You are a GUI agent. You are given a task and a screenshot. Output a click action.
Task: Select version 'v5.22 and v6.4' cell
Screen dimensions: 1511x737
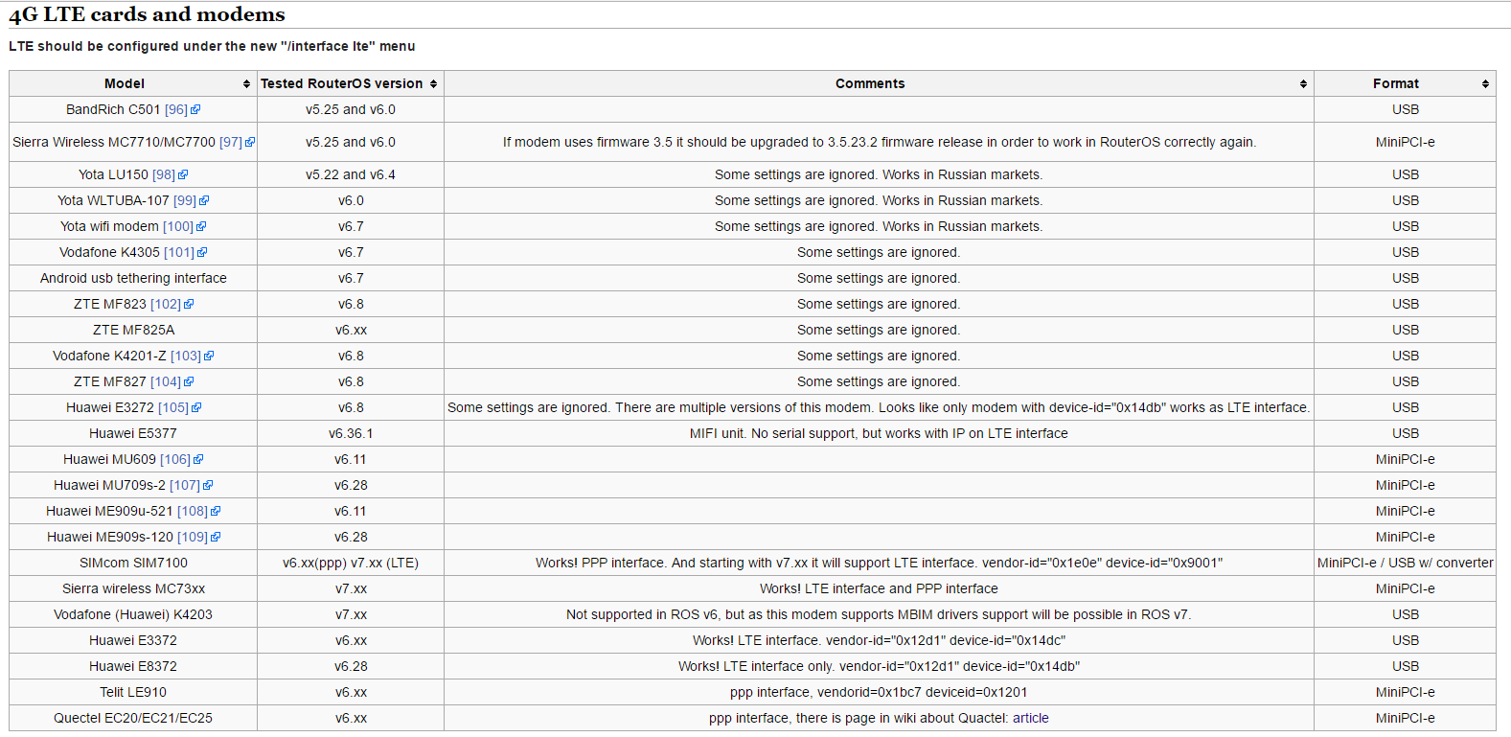click(x=351, y=174)
